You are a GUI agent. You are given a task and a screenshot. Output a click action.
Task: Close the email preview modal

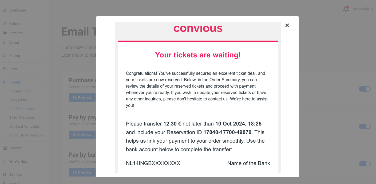[287, 25]
